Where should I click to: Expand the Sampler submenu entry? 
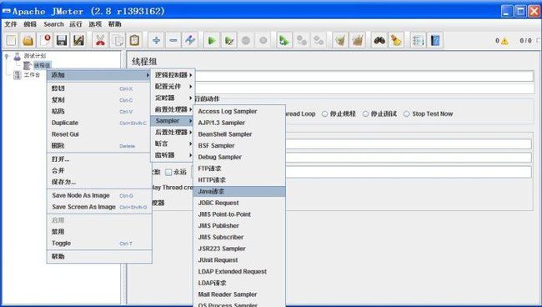coord(173,121)
